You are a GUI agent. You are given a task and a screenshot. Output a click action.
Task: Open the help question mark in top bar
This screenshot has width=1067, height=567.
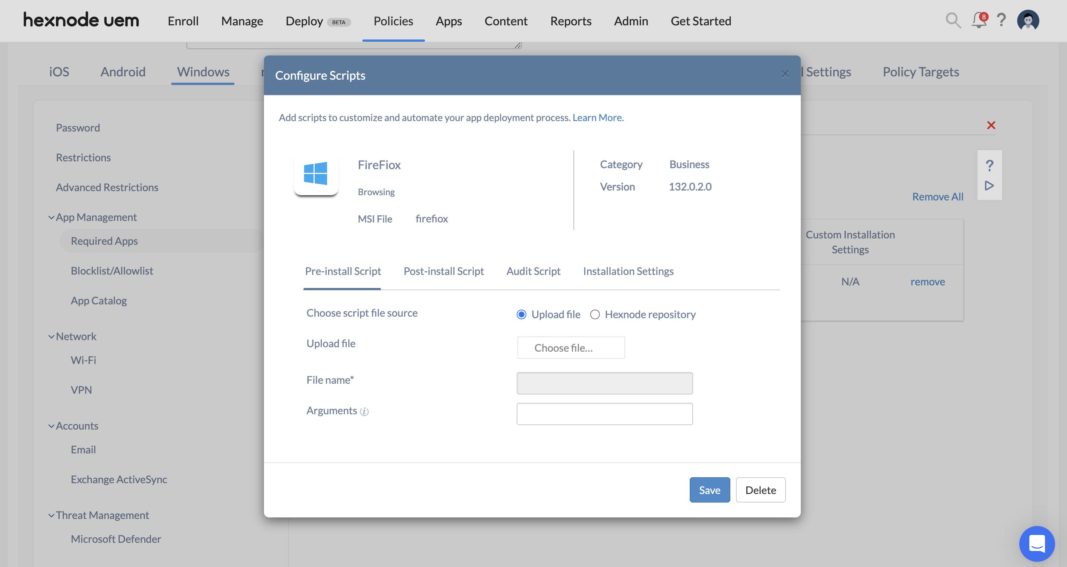(x=1001, y=20)
